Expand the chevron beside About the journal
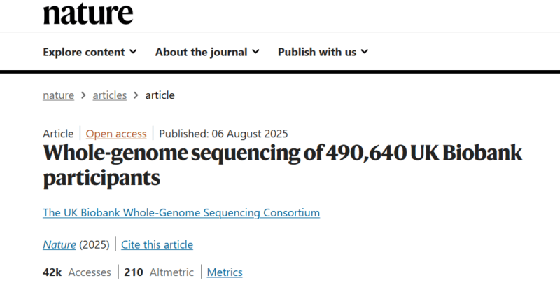This screenshot has height=297, width=560. 255,52
